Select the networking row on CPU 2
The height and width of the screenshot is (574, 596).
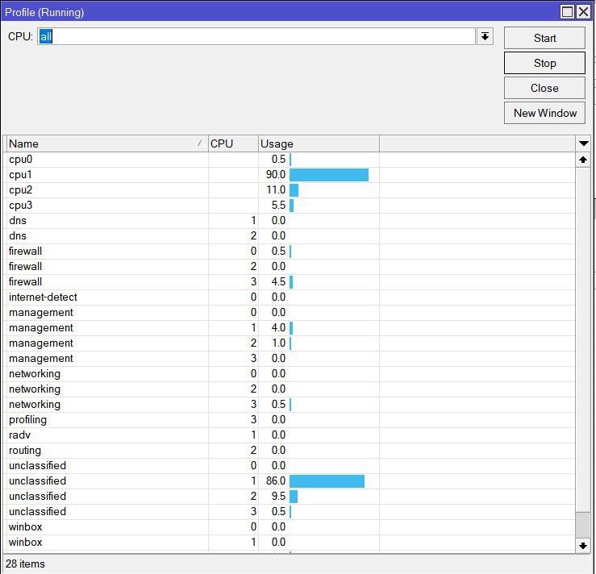(291, 389)
